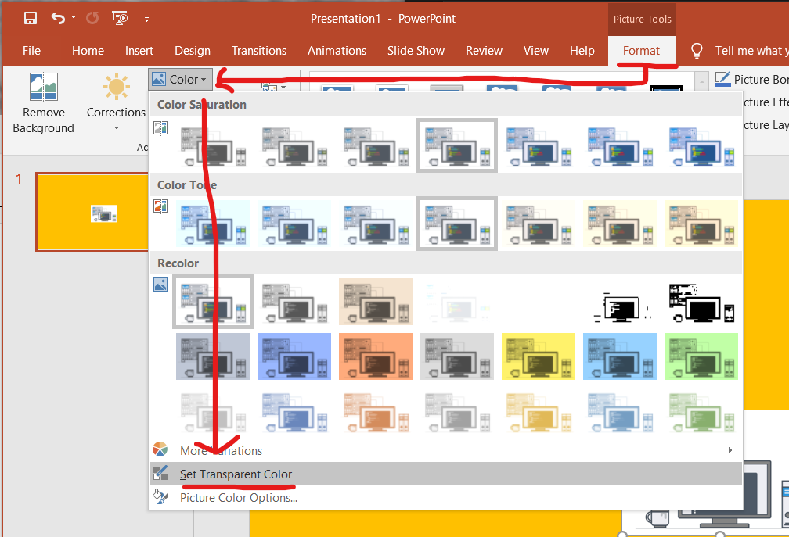Open Customize Quick Access Toolbar arrow
This screenshot has width=789, height=537.
pyautogui.click(x=146, y=20)
